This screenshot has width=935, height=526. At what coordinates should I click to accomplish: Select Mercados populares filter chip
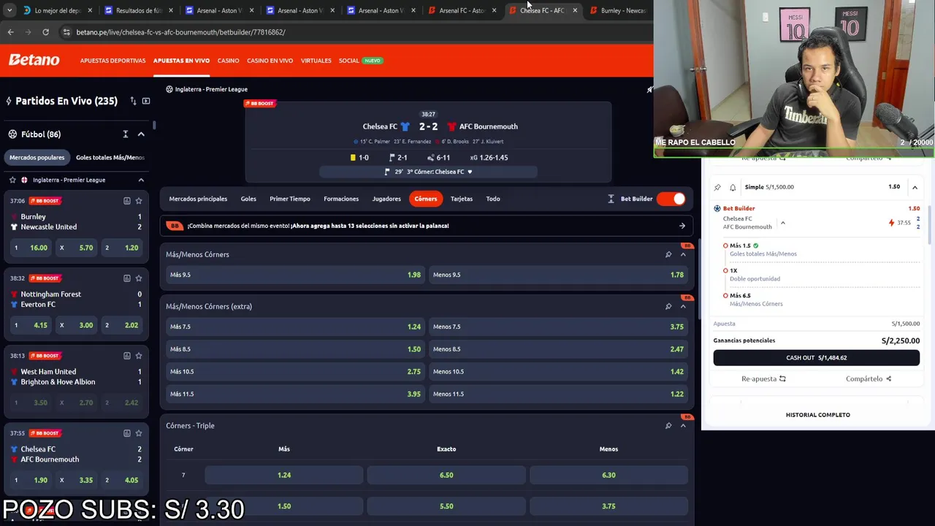click(x=37, y=157)
